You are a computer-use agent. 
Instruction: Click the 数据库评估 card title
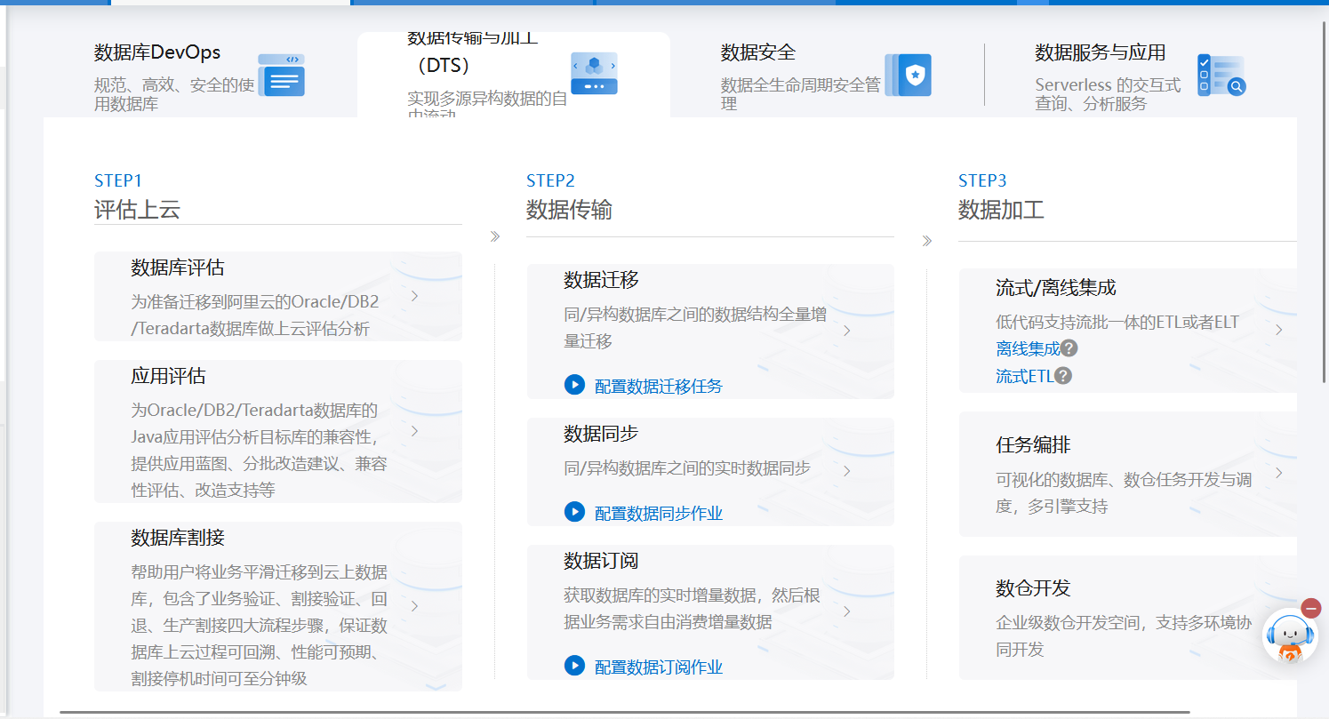coord(178,268)
